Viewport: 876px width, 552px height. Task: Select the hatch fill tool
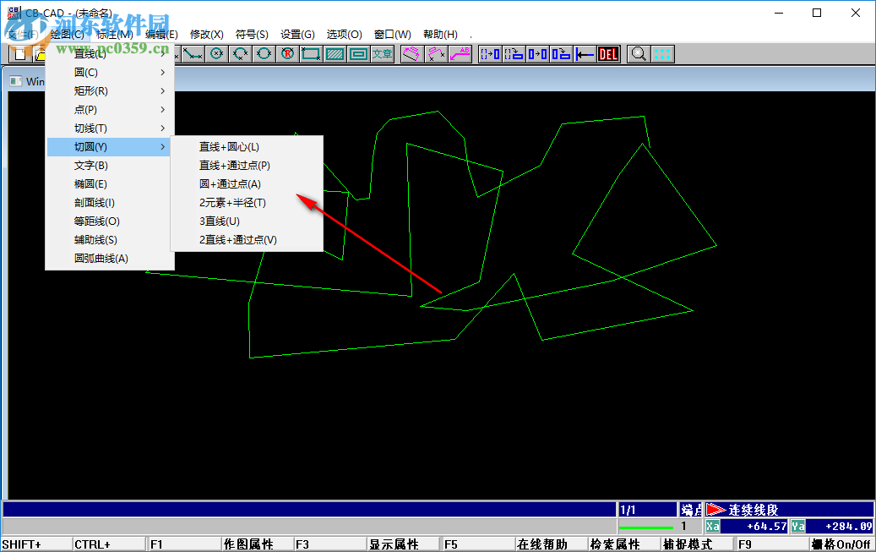(334, 53)
